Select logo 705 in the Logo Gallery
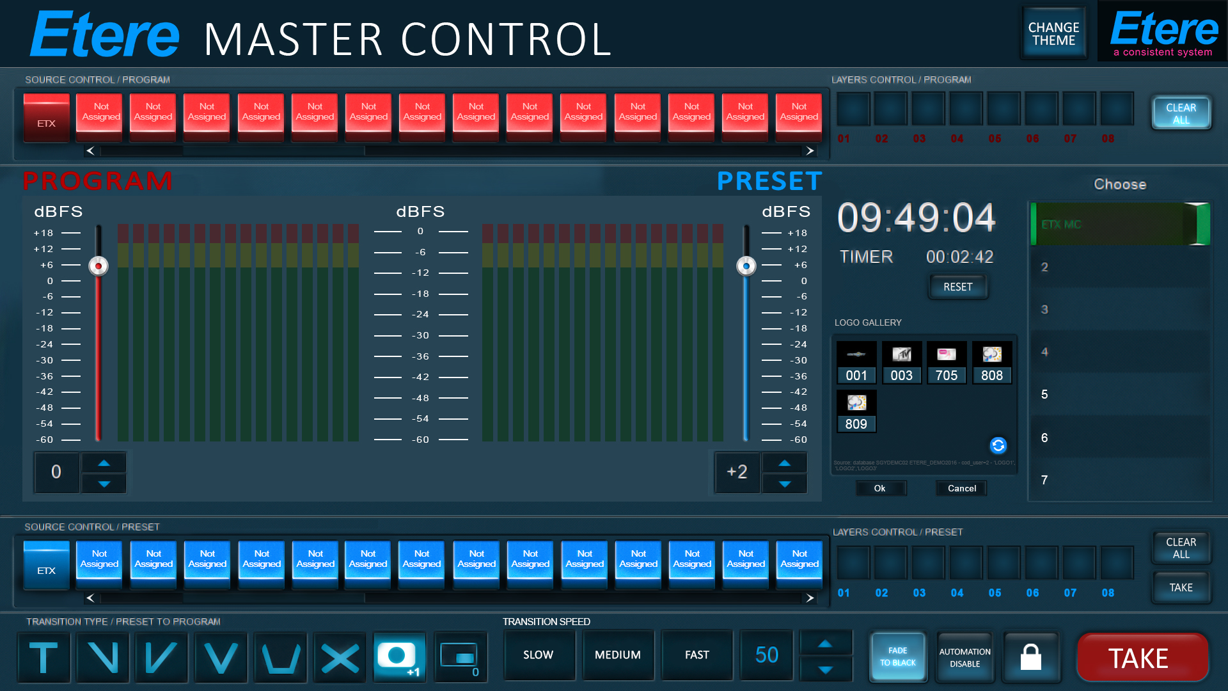1228x691 pixels. coord(946,362)
